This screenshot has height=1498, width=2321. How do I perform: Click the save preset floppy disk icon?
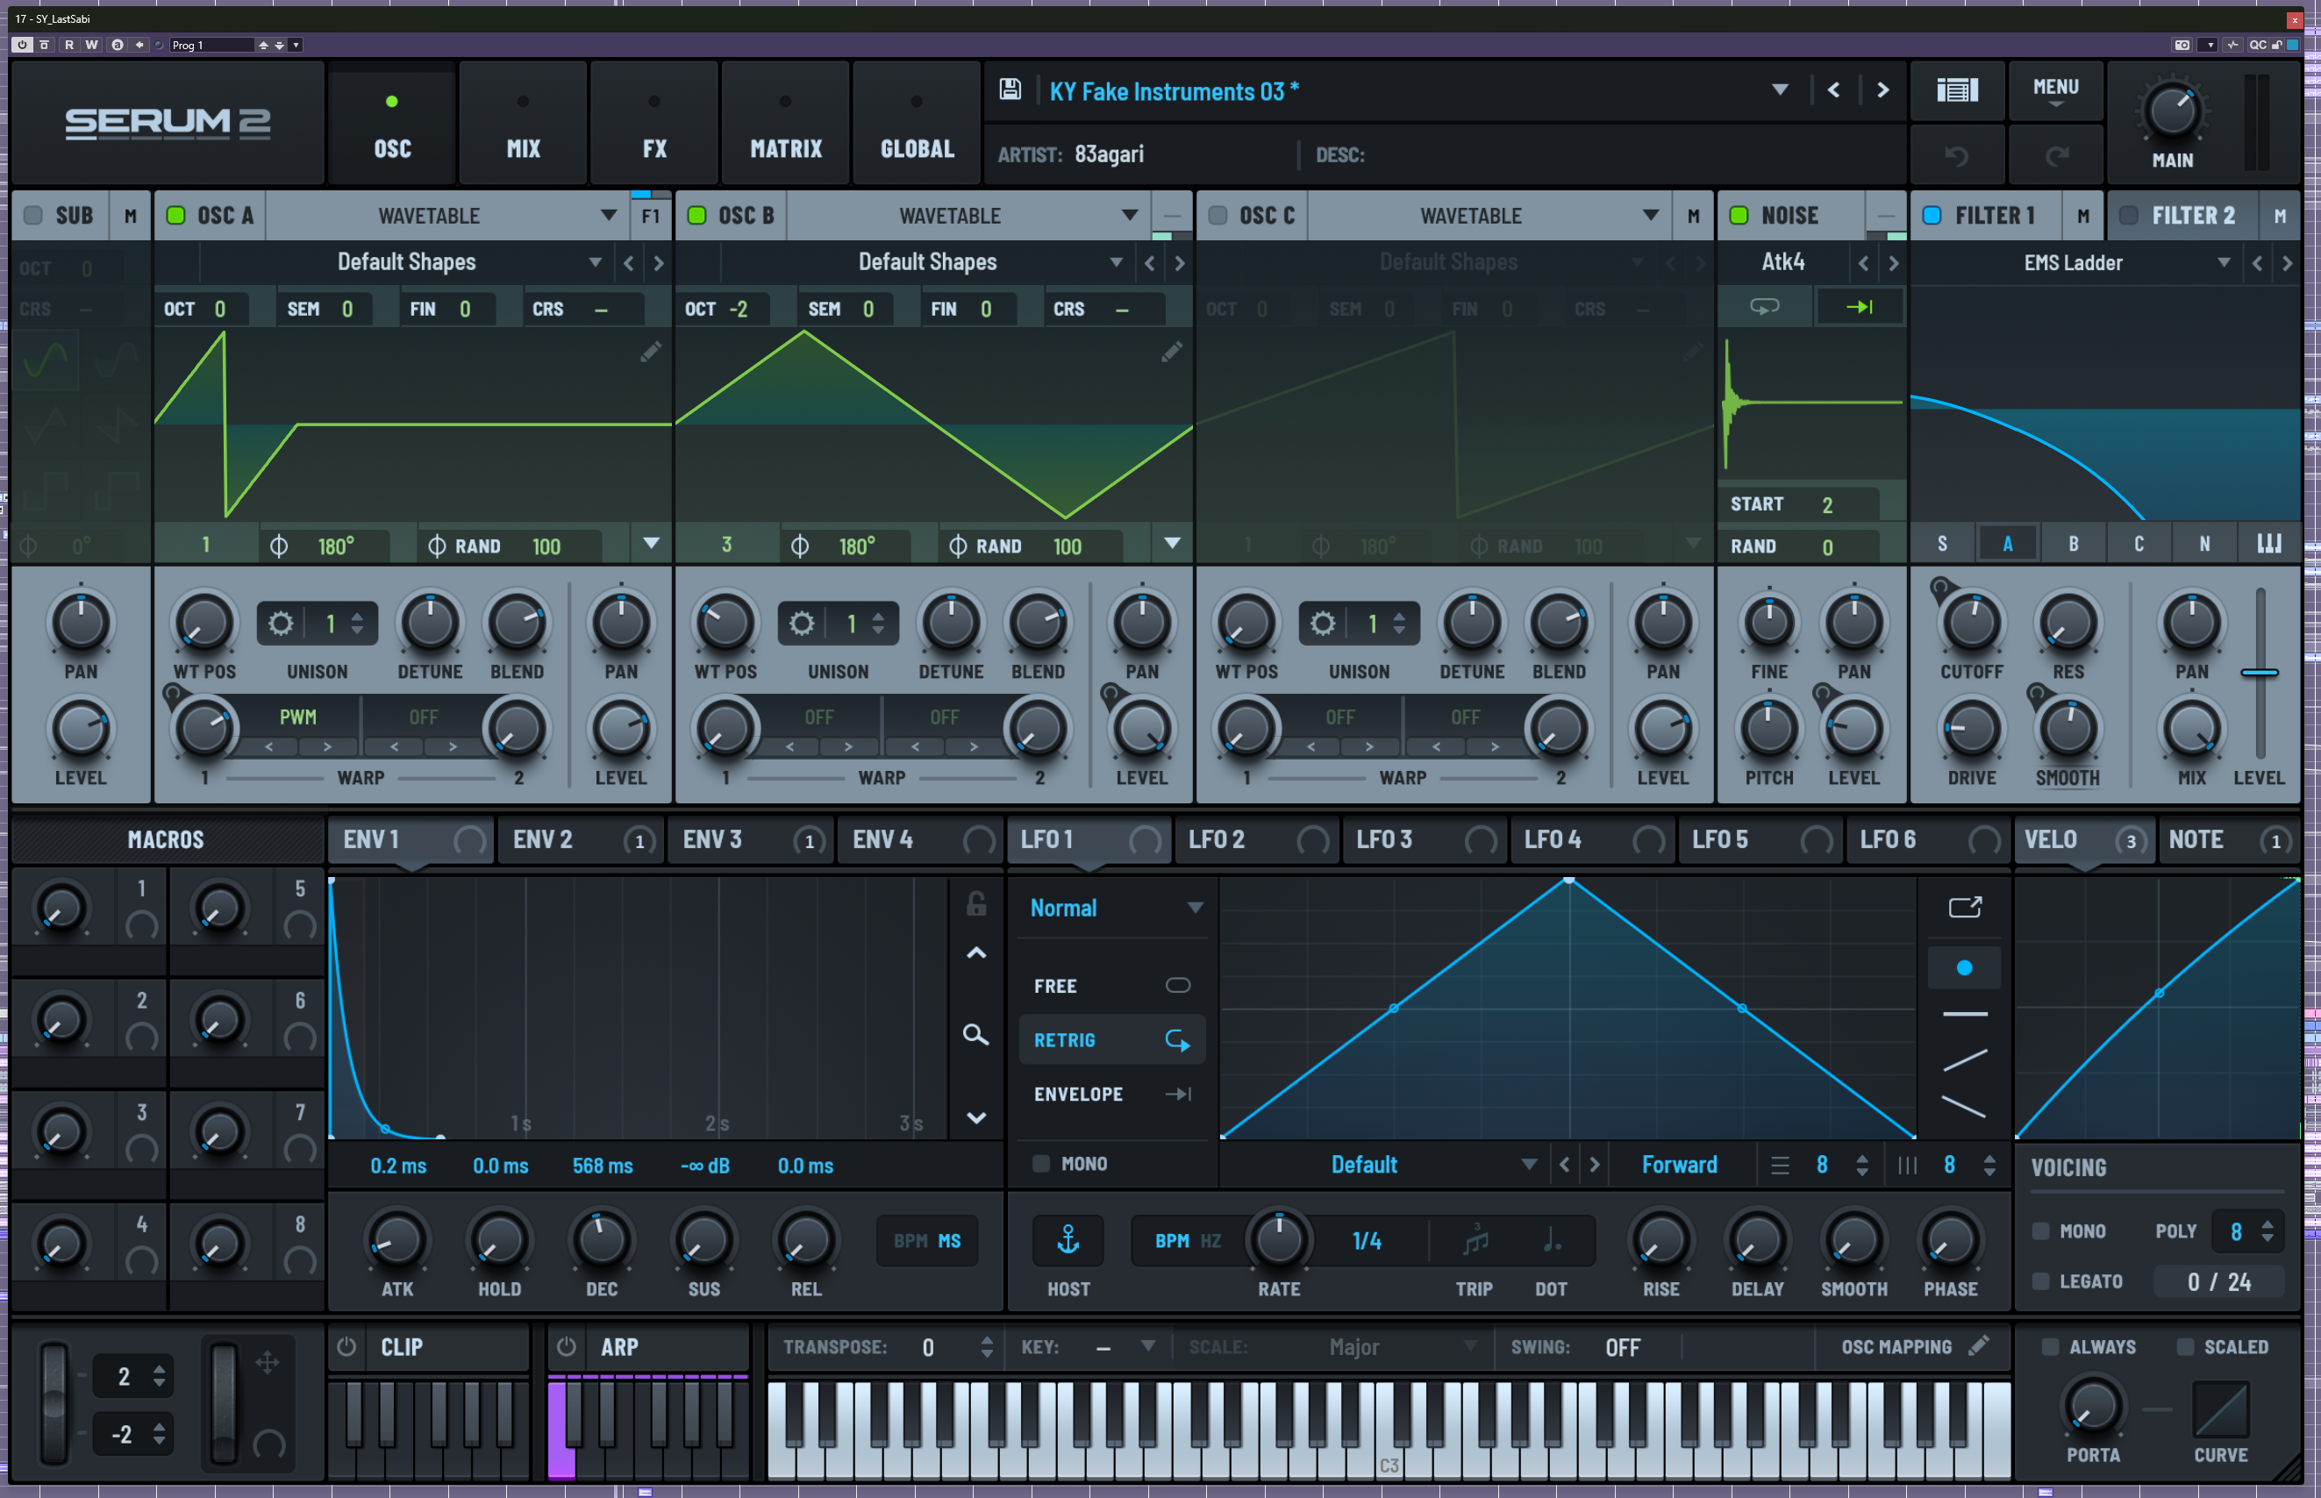coord(1010,90)
